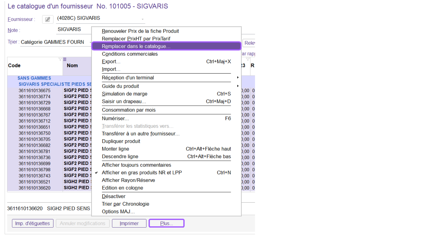Click the 'Imp. d'étiquettes' button

pyautogui.click(x=33, y=223)
